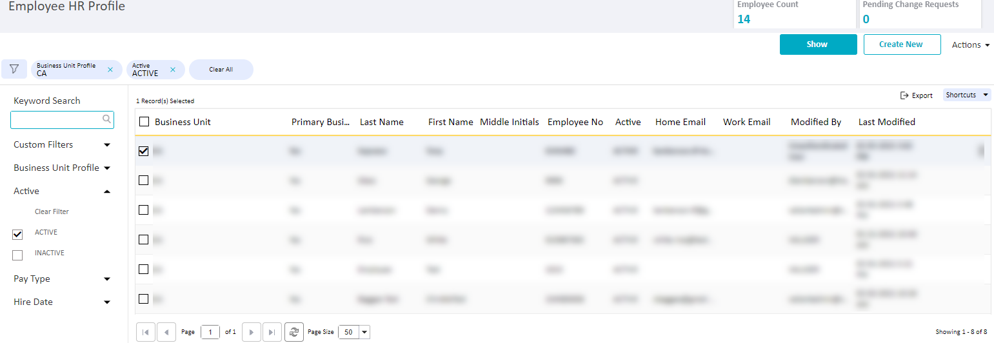Sort by Last Modified column header

tap(886, 122)
